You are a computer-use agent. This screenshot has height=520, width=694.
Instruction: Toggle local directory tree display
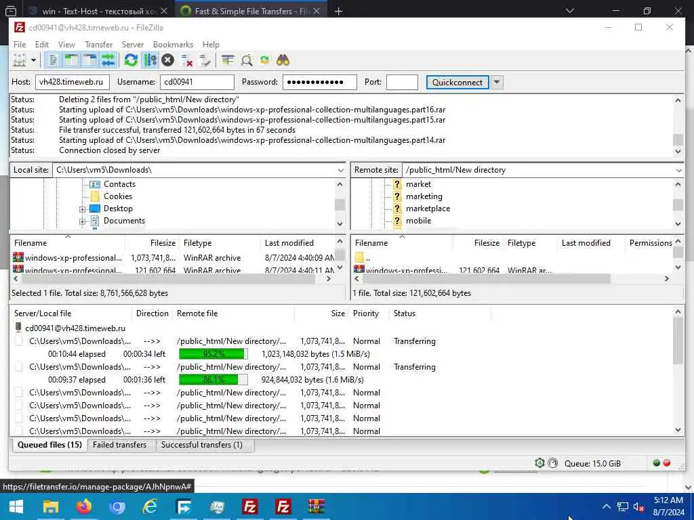(71, 60)
